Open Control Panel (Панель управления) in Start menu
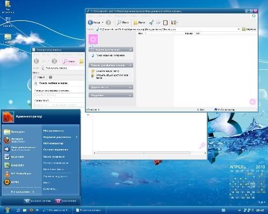Viewport: 268px width, 214px height. coord(54,157)
